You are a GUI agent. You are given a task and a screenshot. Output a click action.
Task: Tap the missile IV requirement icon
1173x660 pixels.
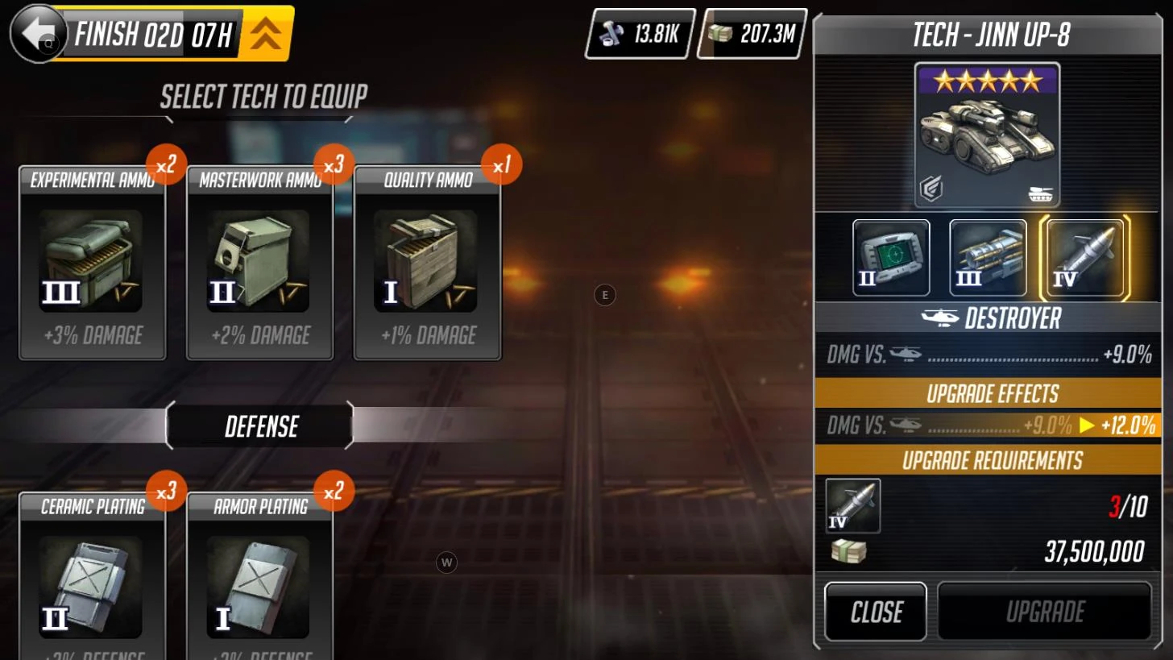click(852, 506)
